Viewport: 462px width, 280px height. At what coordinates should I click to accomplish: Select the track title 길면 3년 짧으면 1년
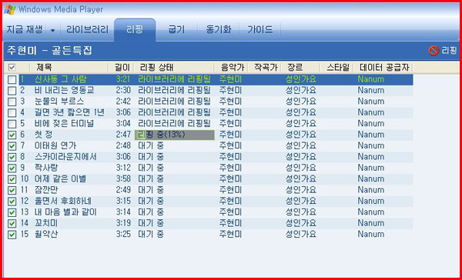point(69,112)
